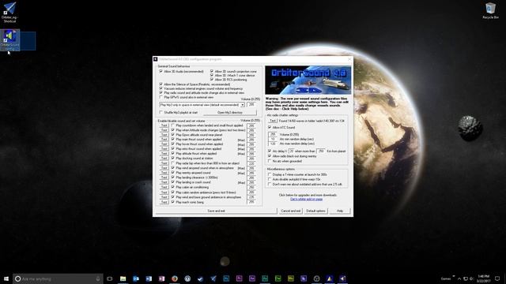The image size is (506, 284).
Task: Toggle Allow 3D sound's projection cone
Action: tap(212, 71)
